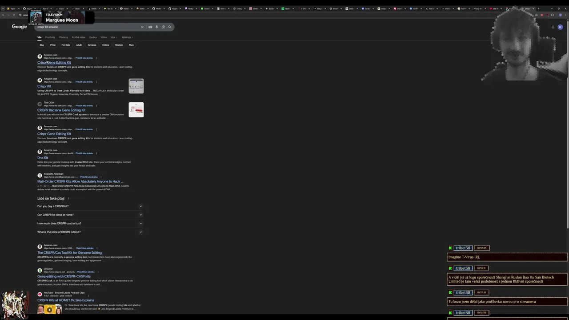The image size is (569, 320).
Task: Start voice search with the microphone icon
Action: [x=156, y=27]
